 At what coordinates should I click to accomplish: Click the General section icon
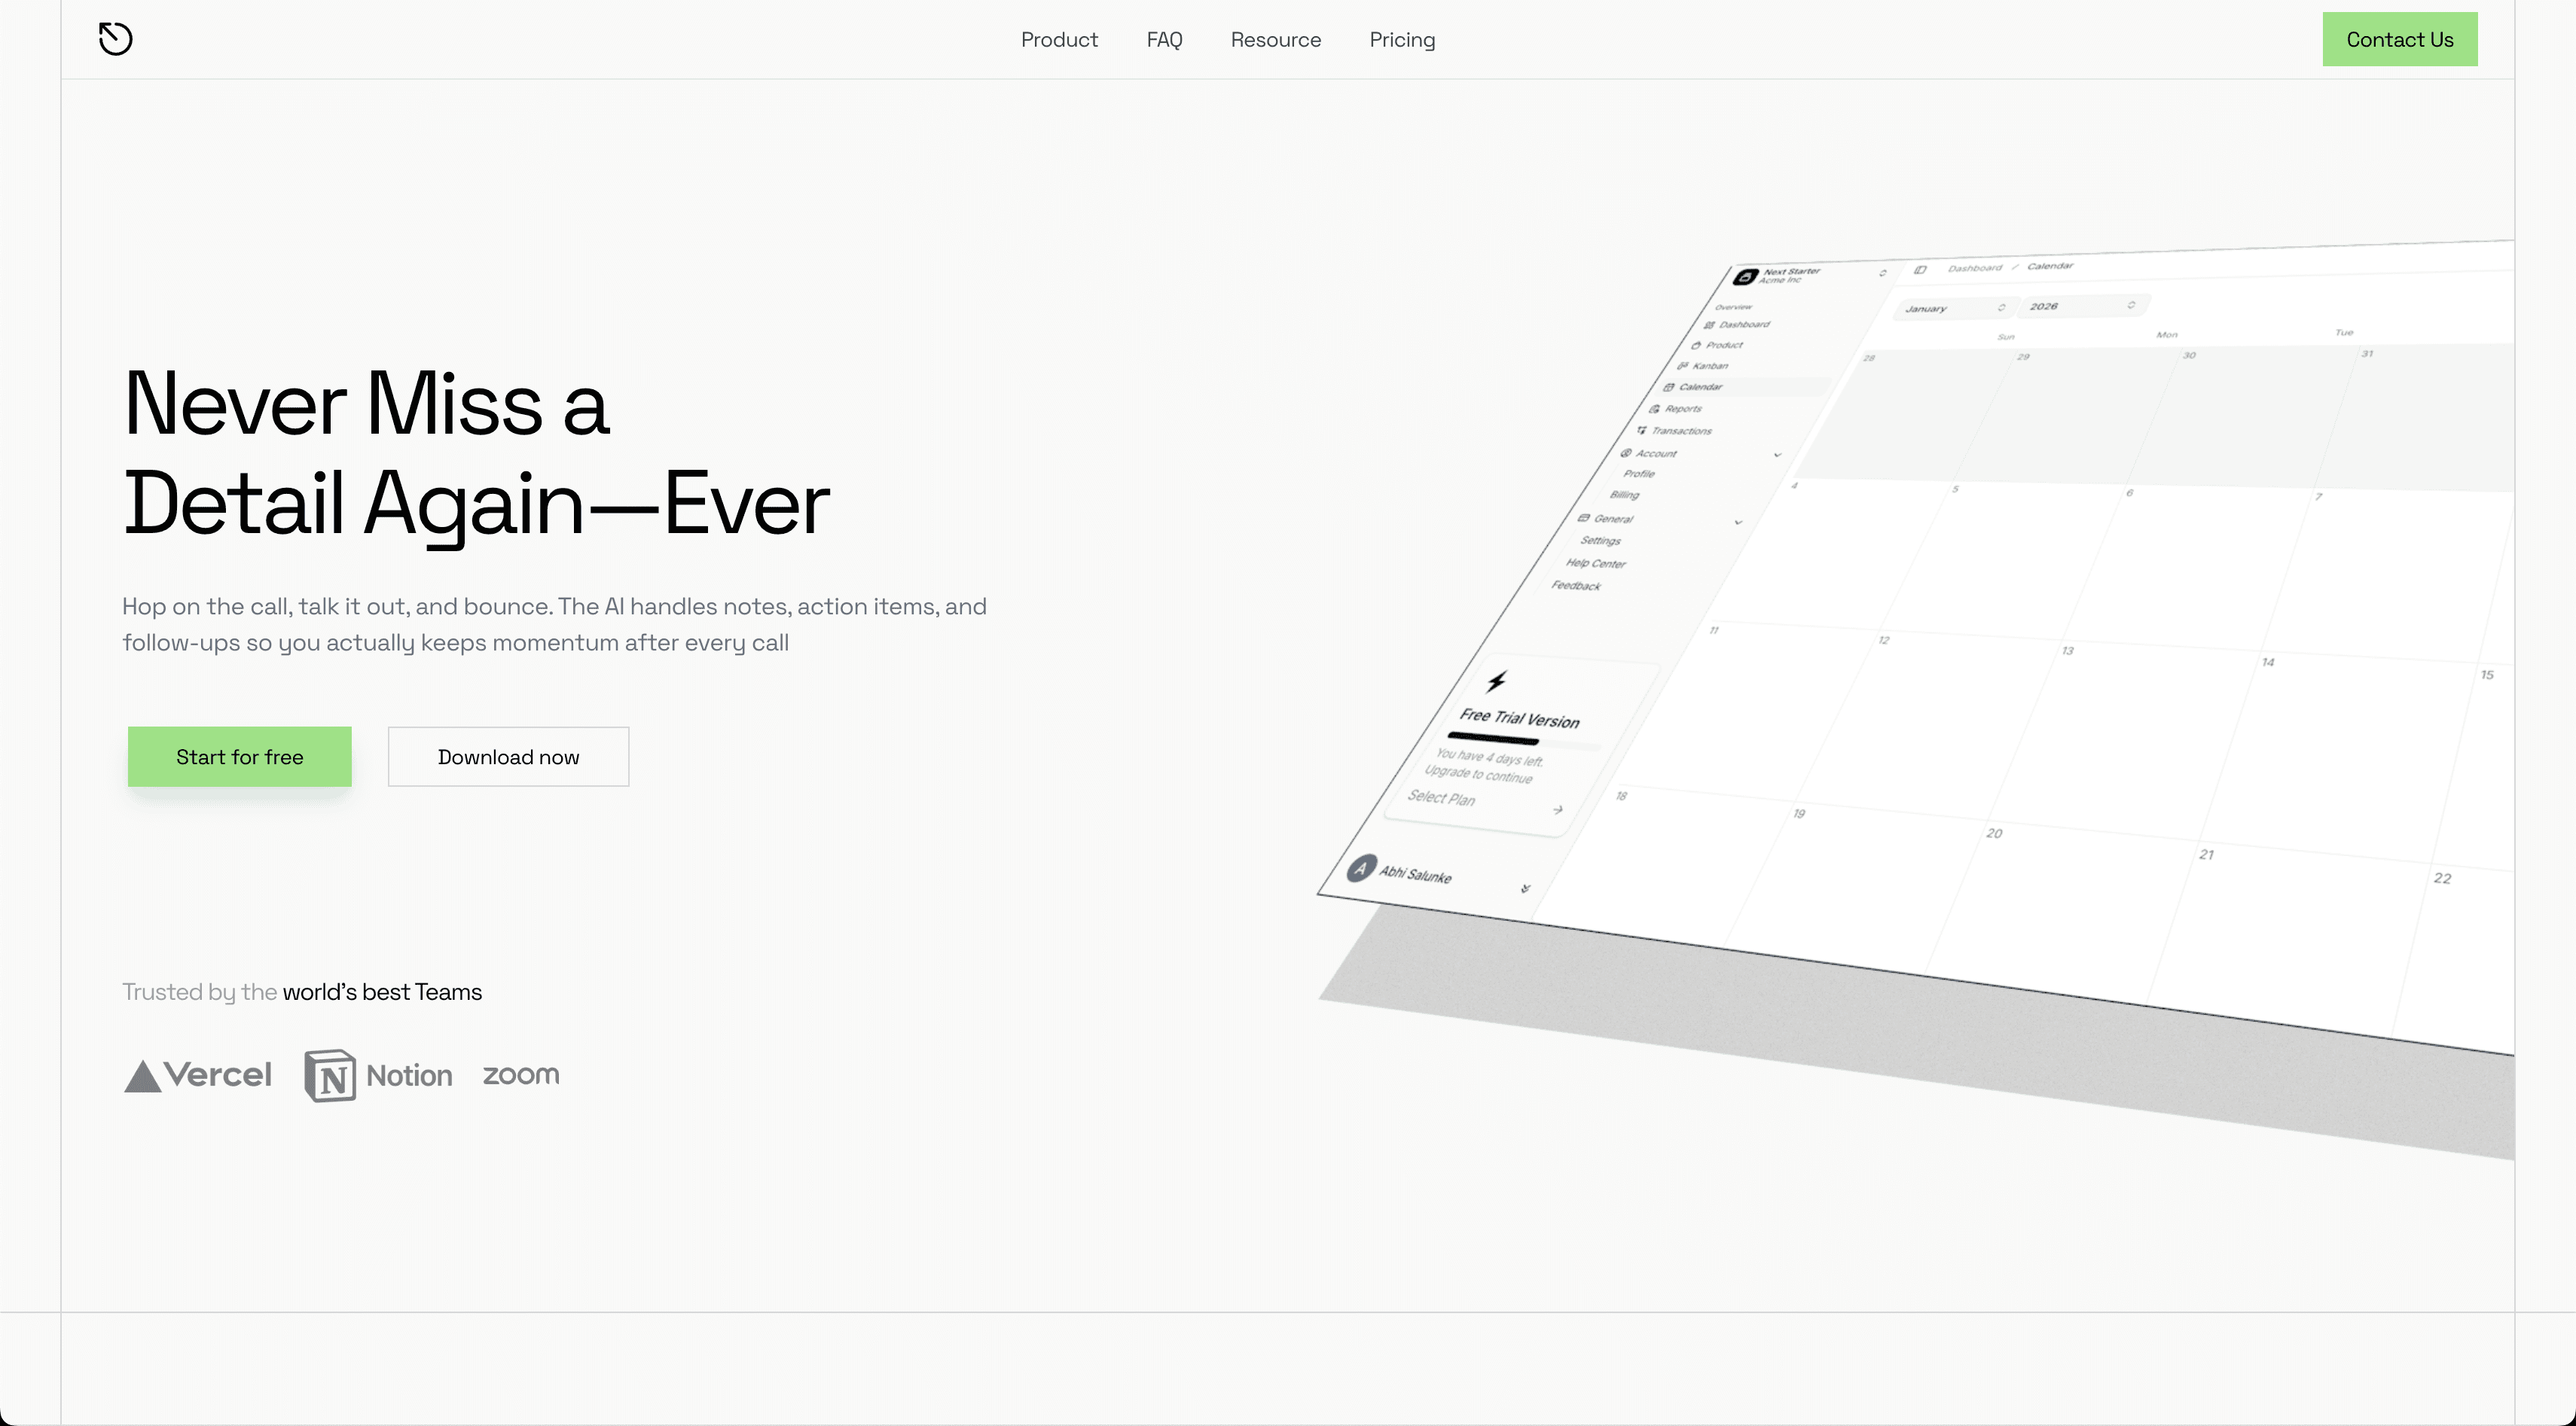click(1583, 518)
